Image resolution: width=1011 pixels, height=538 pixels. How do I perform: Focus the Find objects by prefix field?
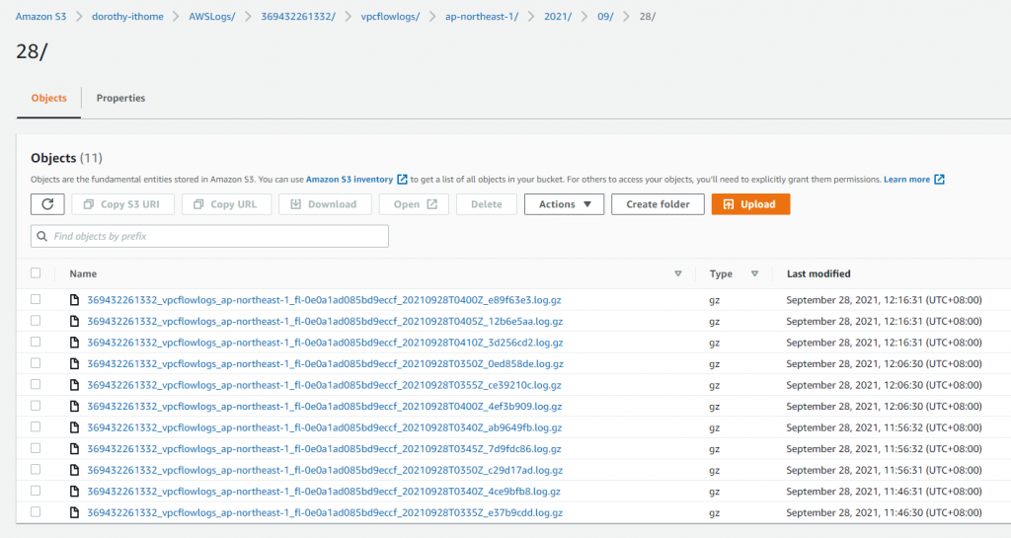(209, 237)
